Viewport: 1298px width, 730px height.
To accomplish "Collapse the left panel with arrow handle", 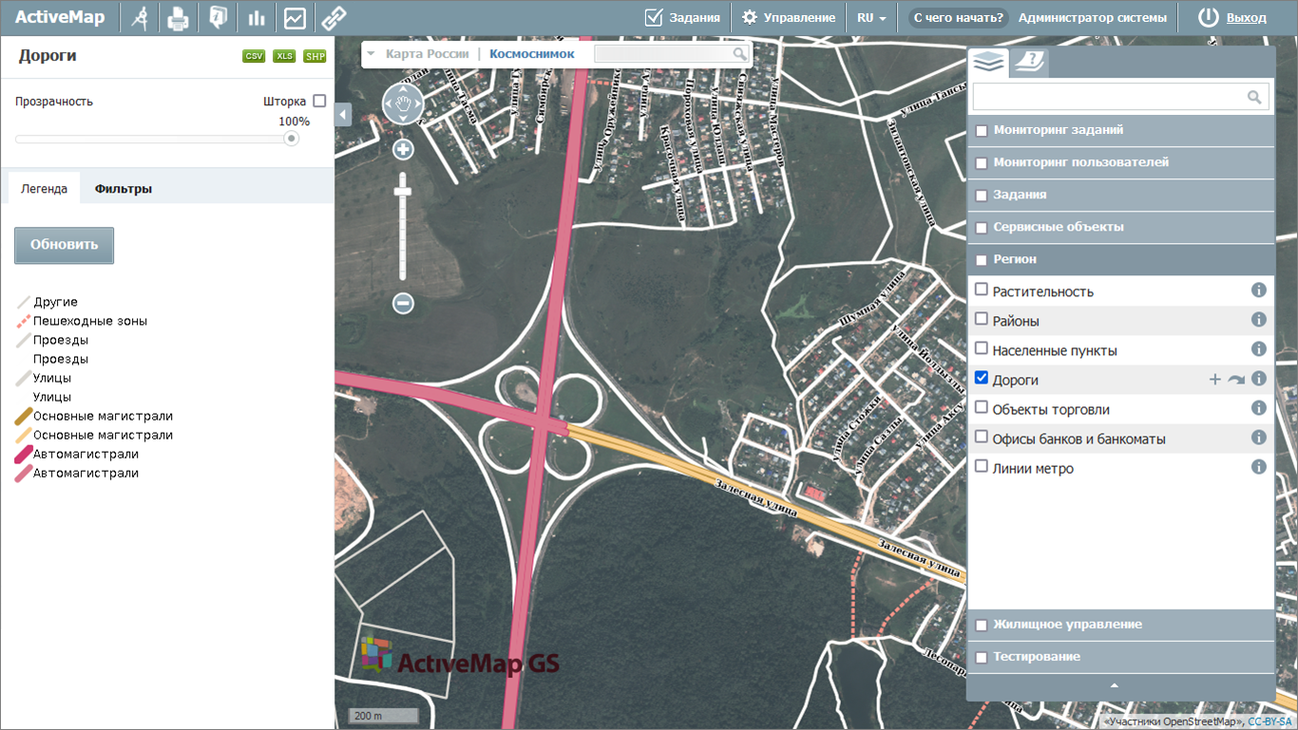I will coord(343,114).
